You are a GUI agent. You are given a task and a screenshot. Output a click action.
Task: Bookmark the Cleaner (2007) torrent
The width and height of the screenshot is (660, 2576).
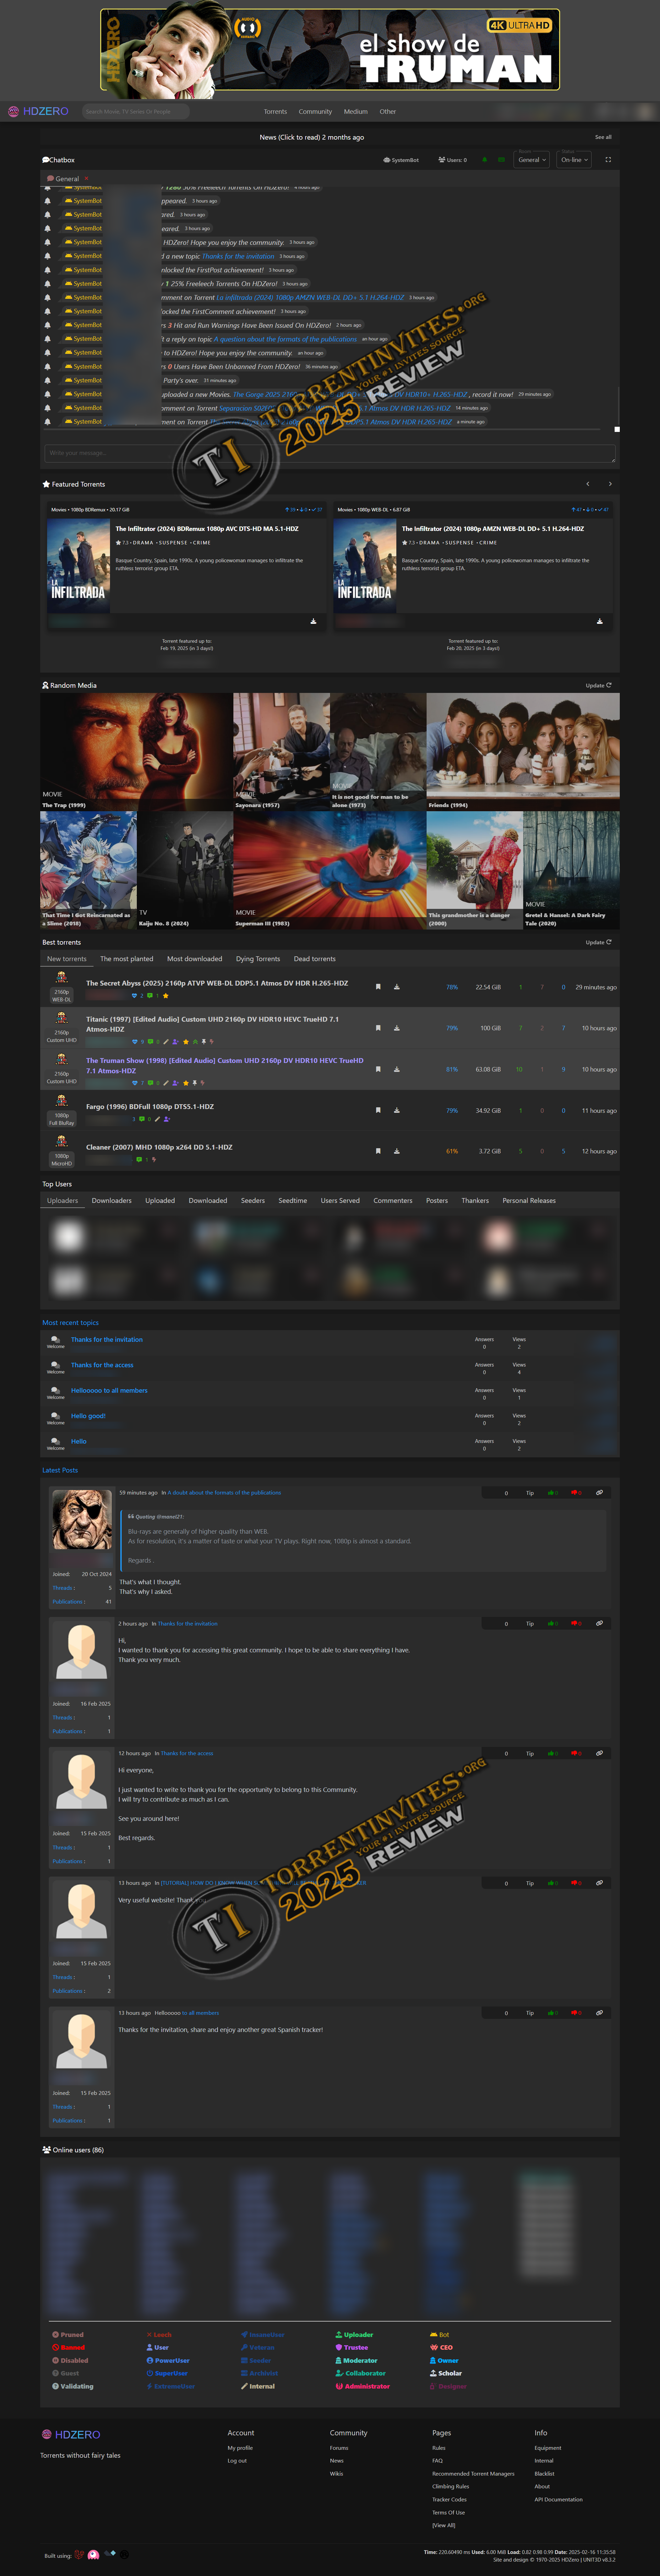pyautogui.click(x=378, y=1151)
